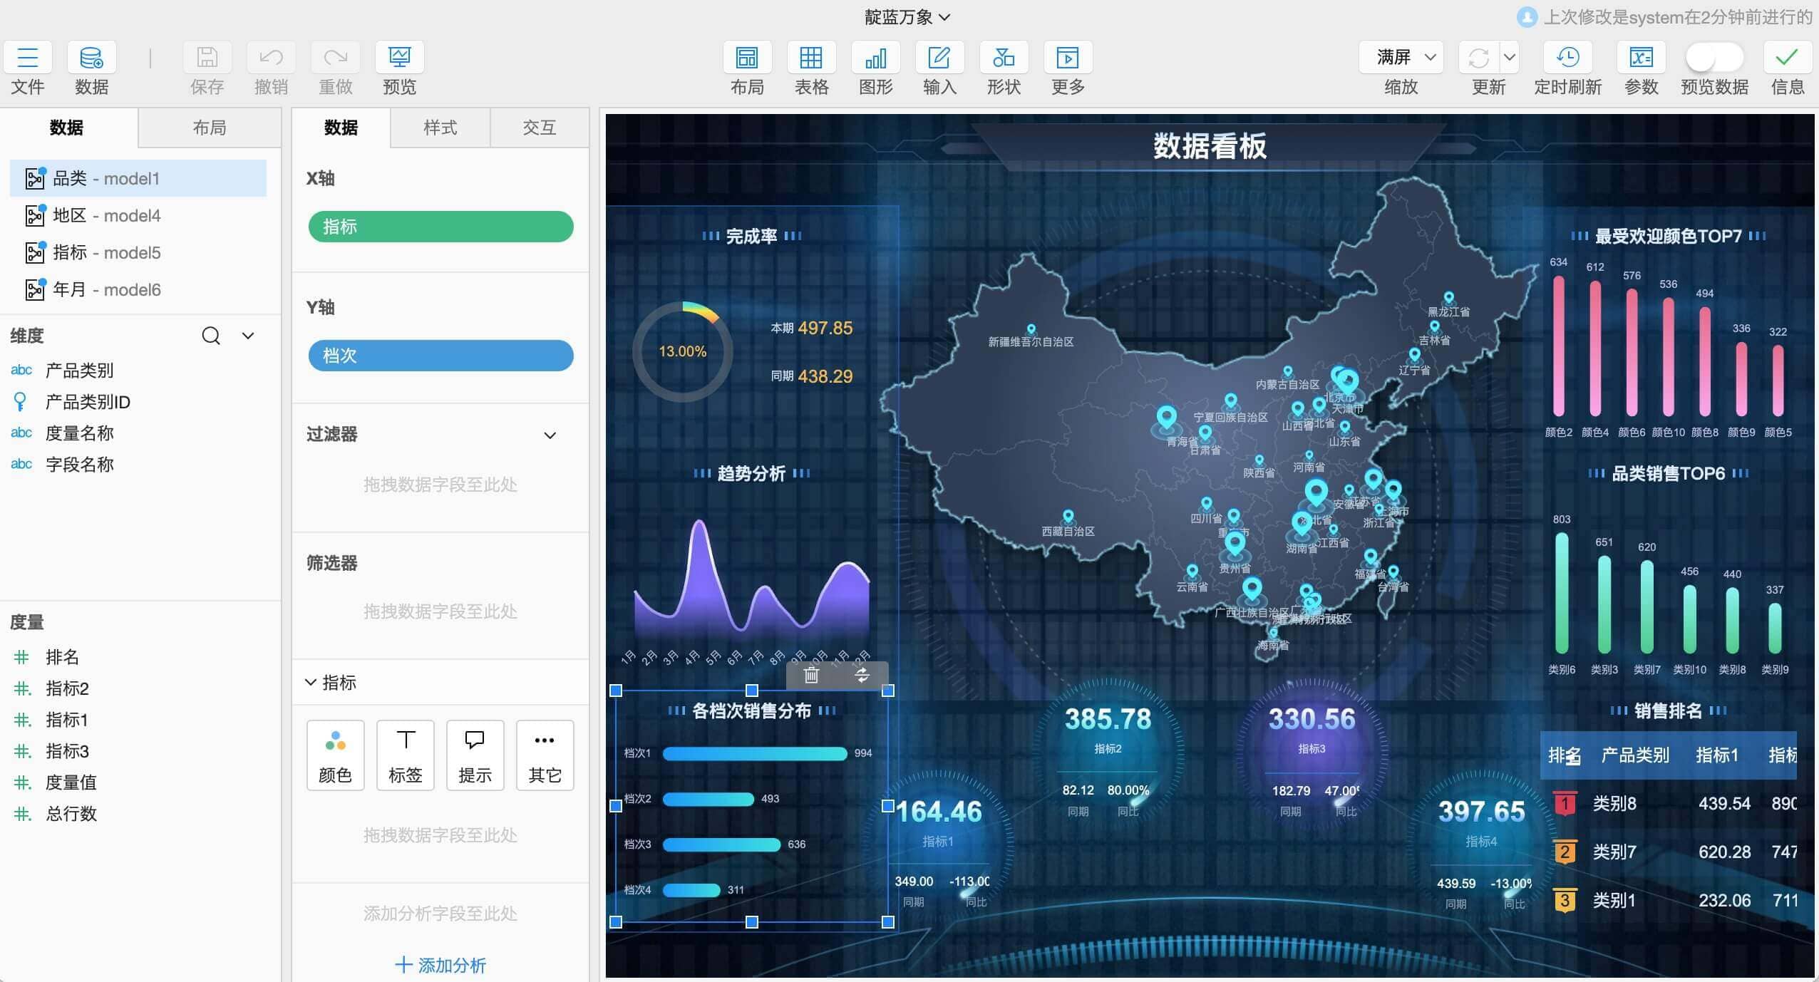Open the 满屏 zoom dropdown

tap(1401, 58)
